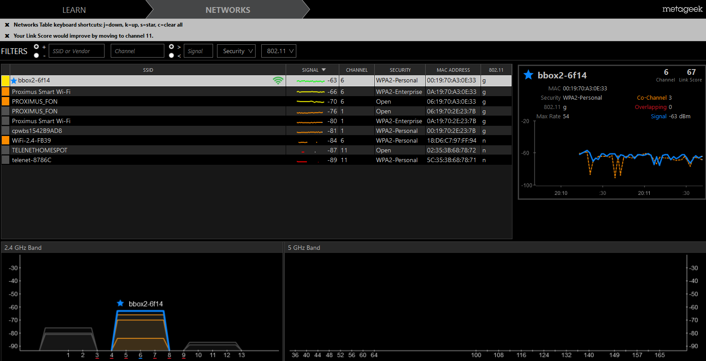Dismiss the Link Score channel 11 tip

tap(7, 36)
